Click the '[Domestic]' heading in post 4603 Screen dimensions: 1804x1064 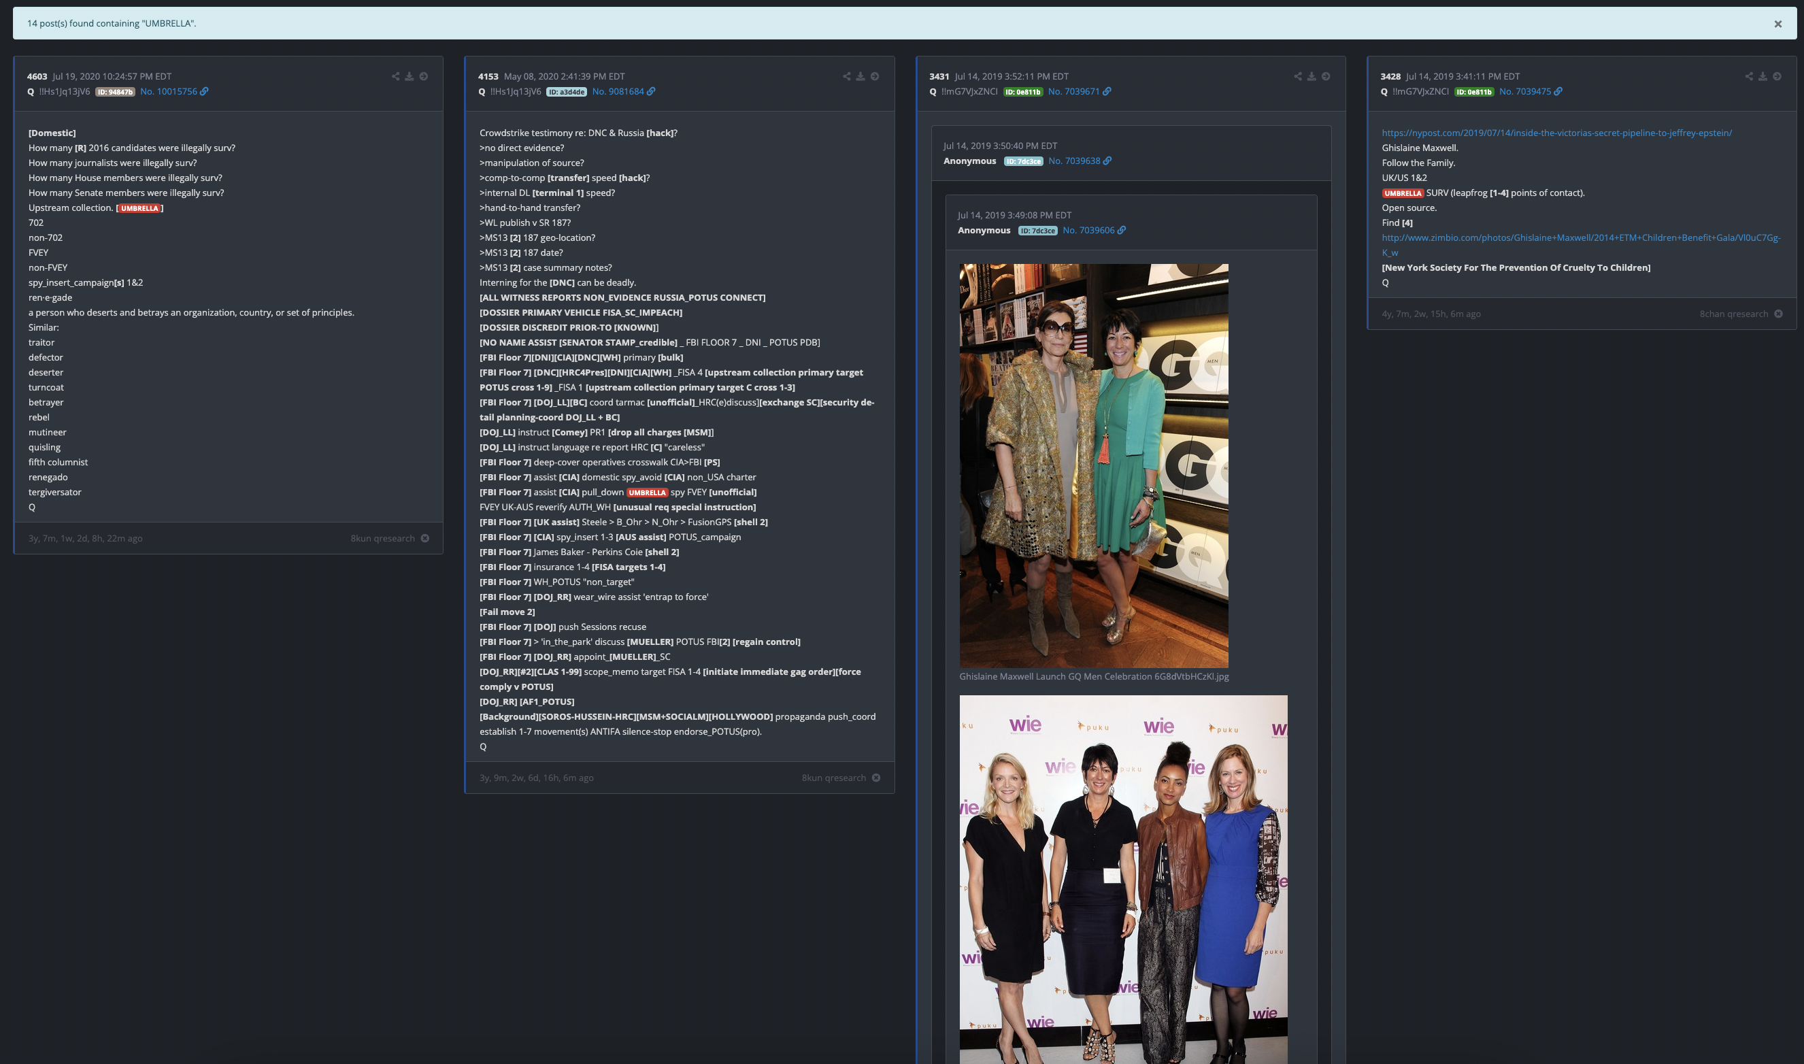[52, 133]
